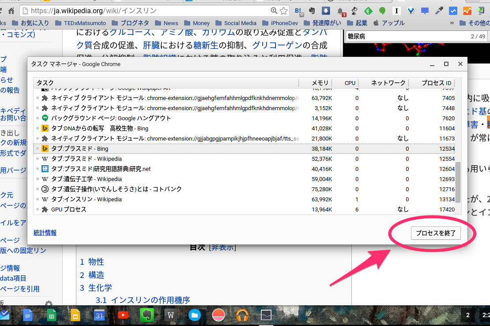Open the 糖新生 link in the article
This screenshot has width=490, height=326.
(206, 45)
